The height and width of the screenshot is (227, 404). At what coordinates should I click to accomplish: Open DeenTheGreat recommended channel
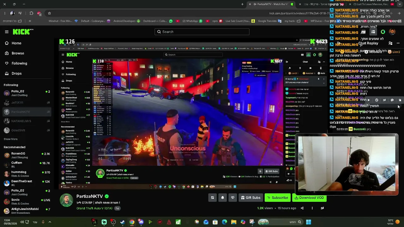coord(27,183)
